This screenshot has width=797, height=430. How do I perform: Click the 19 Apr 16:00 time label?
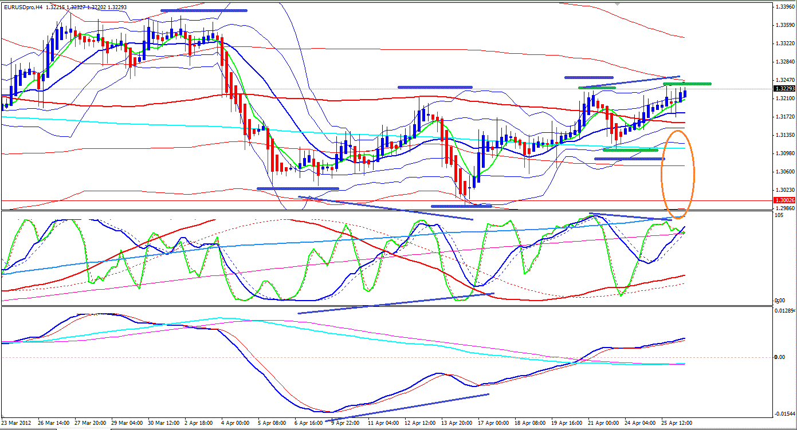[567, 423]
